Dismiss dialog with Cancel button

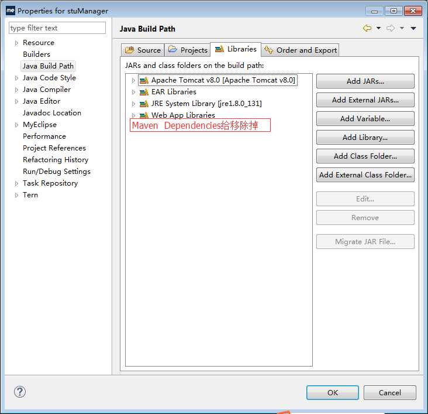(x=390, y=393)
